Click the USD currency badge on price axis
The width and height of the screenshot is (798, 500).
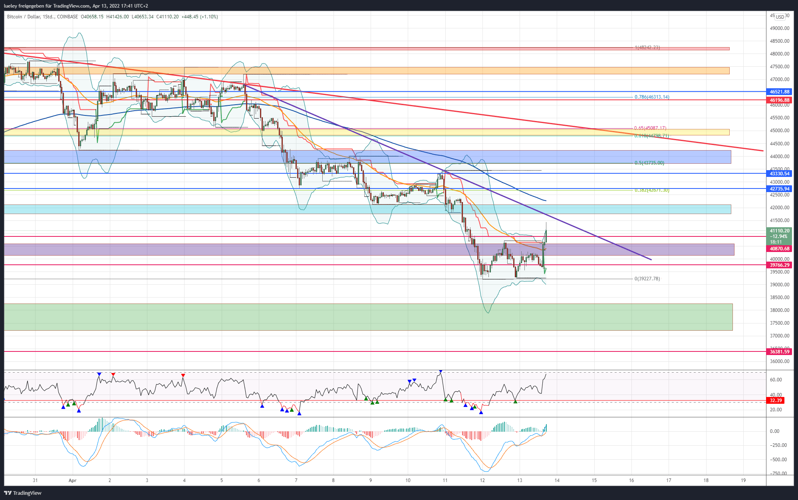[x=780, y=17]
